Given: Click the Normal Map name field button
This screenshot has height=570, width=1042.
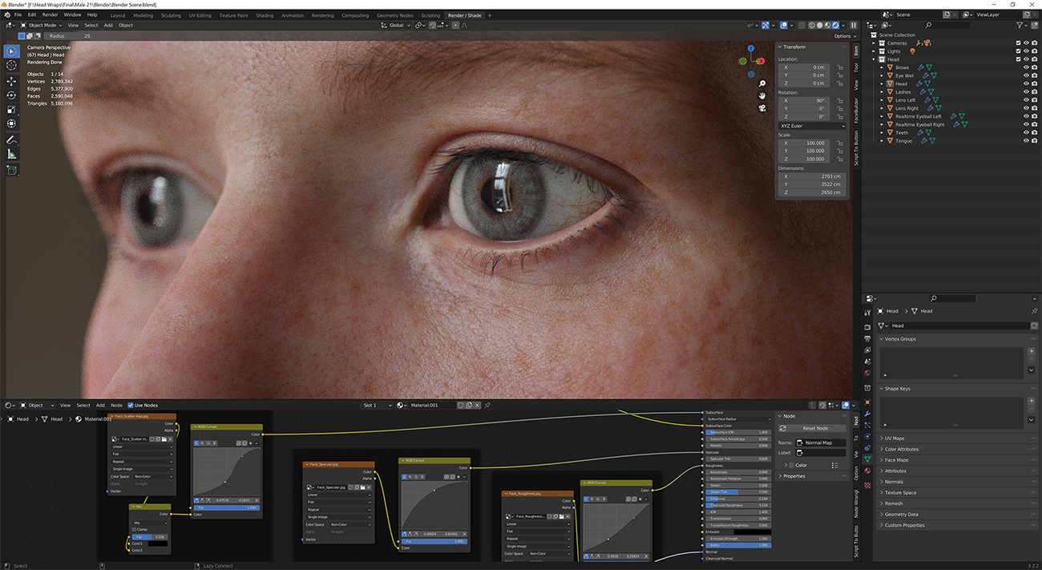Looking at the screenshot, I should [821, 443].
